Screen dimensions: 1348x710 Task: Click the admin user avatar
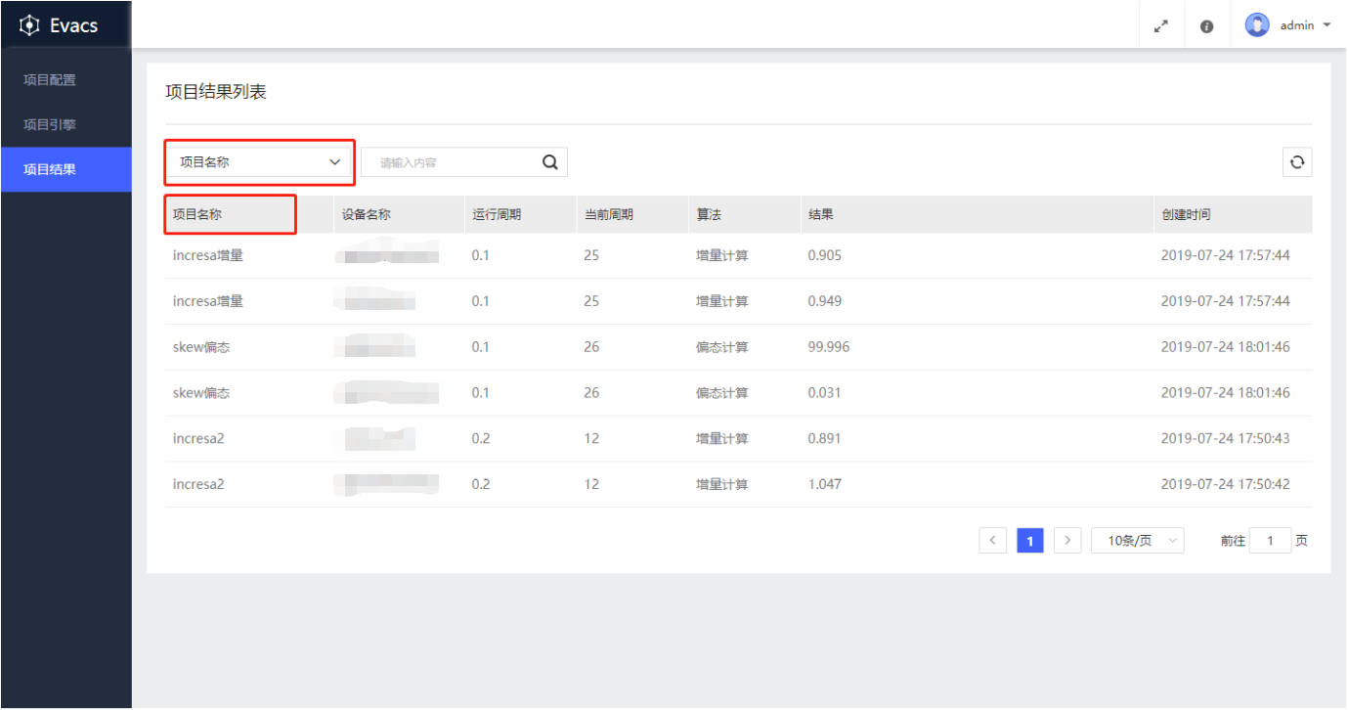(1257, 25)
